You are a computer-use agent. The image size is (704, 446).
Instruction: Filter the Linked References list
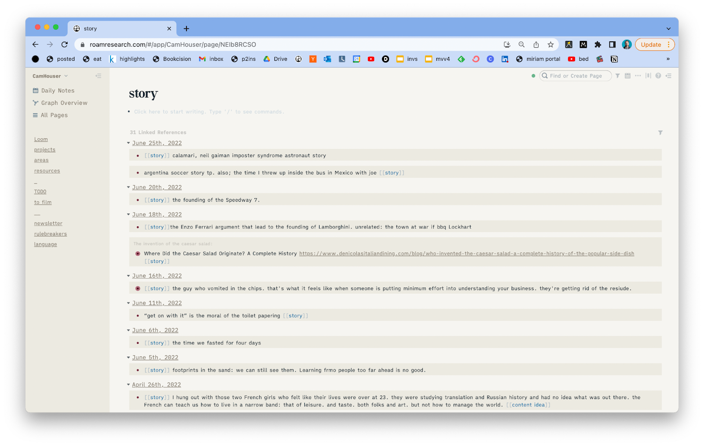(x=660, y=133)
